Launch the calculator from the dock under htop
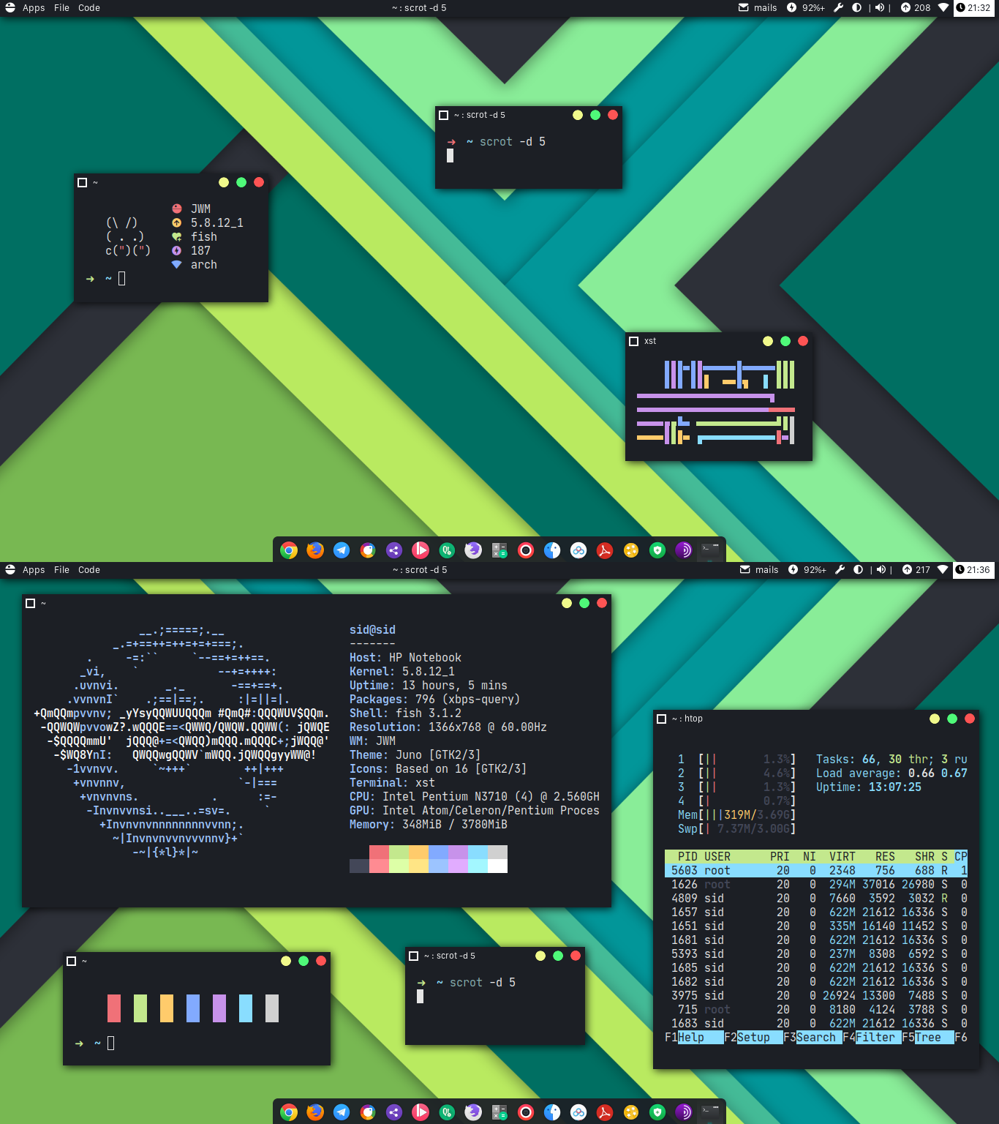This screenshot has width=999, height=1124. tap(499, 1112)
